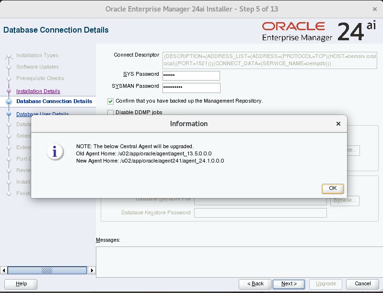Click the Old Agent Home path text
The width and height of the screenshot is (383, 293).
pyautogui.click(x=164, y=154)
